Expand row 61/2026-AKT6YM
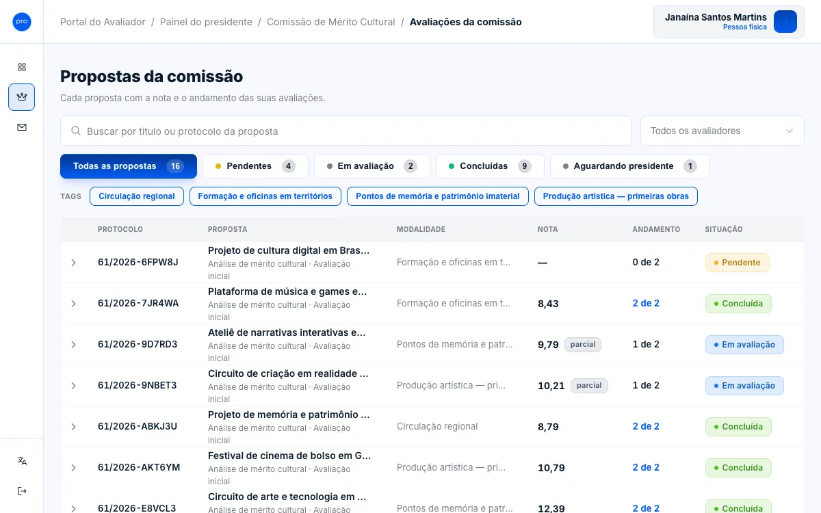This screenshot has width=821, height=513. click(74, 468)
